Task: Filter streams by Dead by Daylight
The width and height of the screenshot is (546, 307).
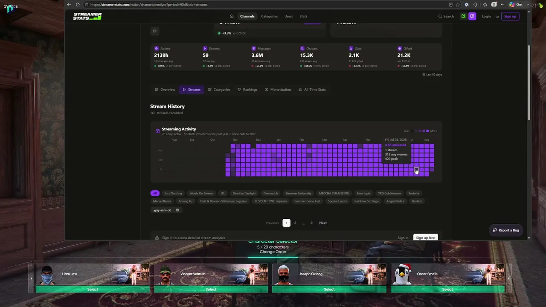Action: coord(244,193)
